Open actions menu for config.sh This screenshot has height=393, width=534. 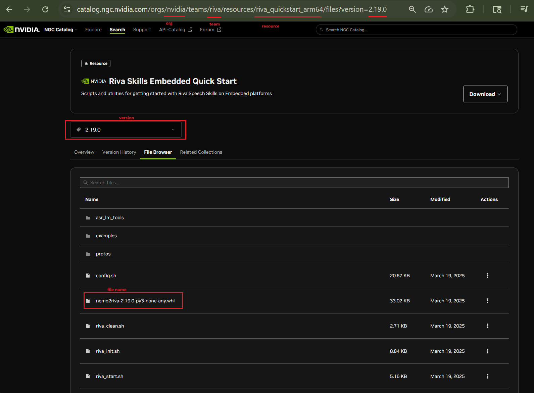(x=488, y=276)
